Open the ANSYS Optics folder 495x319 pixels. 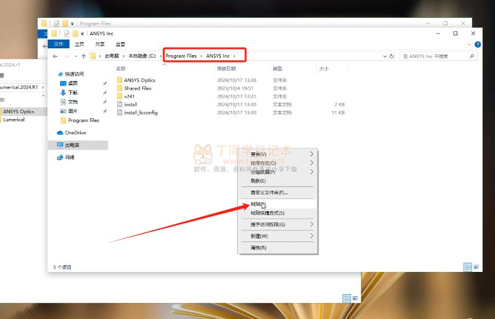coord(139,80)
